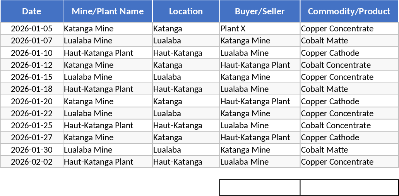Select the 2026-01-10 date cell
399x196 pixels.
(x=32, y=53)
